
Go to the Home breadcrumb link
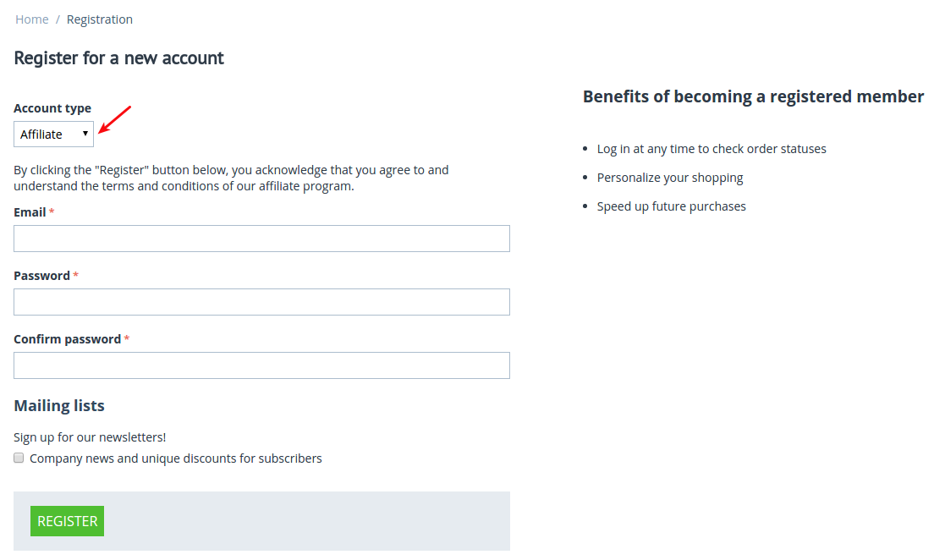point(32,19)
